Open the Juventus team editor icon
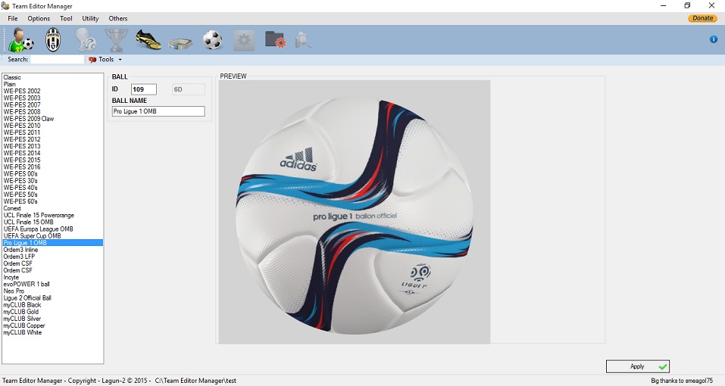Screen dimensions: 725x386 (53, 39)
